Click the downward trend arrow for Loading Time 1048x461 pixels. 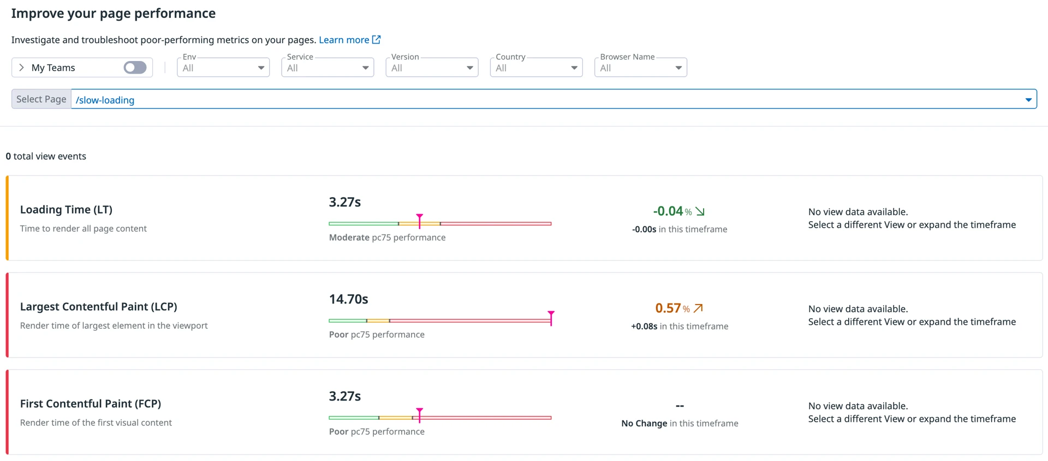point(700,211)
